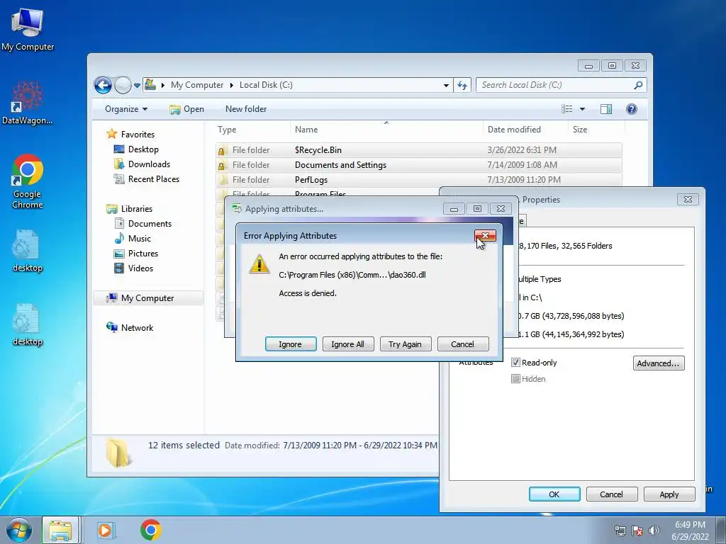
Task: Open My Computer desktop icon
Action: tap(28, 30)
